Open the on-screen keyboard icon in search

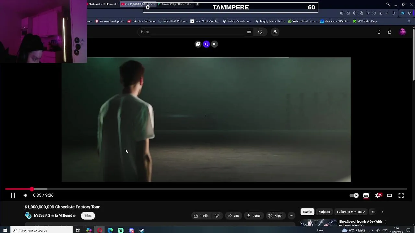click(249, 32)
